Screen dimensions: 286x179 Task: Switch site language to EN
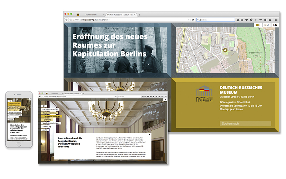[x=275, y=25]
